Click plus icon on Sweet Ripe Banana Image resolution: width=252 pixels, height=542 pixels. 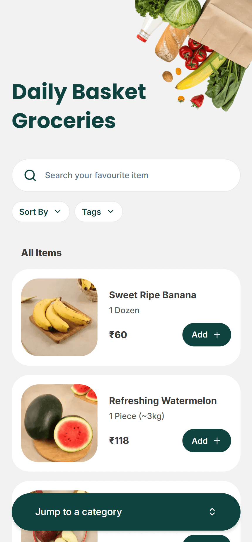(x=217, y=335)
